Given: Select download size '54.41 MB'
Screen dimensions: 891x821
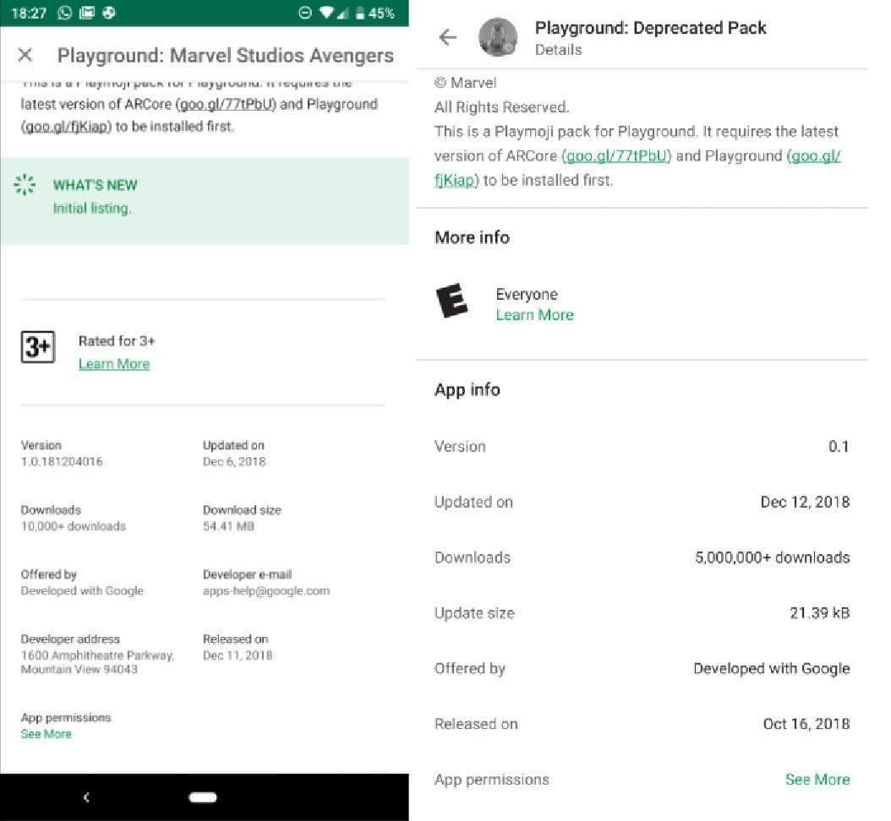Looking at the screenshot, I should [x=228, y=526].
